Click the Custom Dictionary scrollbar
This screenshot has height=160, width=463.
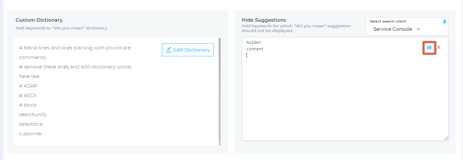pos(220,91)
